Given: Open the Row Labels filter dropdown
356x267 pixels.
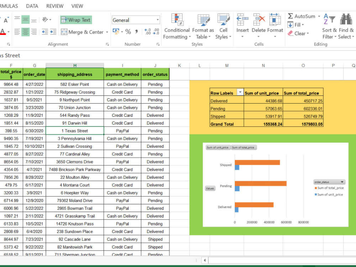Looking at the screenshot, I should (240, 92).
